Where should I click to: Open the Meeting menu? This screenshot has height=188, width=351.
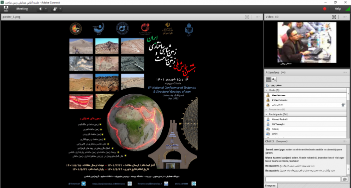[22, 9]
